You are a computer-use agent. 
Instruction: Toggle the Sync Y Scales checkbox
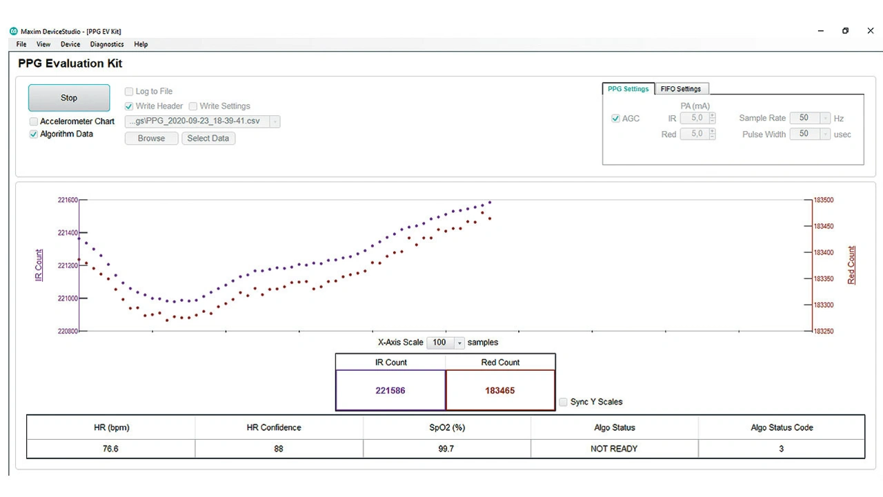[x=564, y=402]
